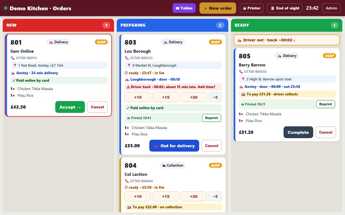Image resolution: width=345 pixels, height=215 pixels.
Task: Click the NEW column count badge
Action: tap(106, 25)
